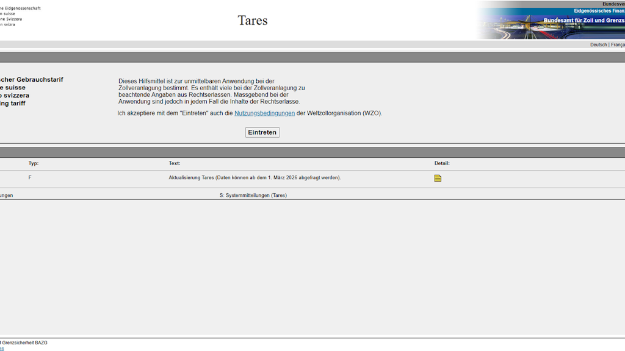Select the message row of type F
This screenshot has height=351, width=625.
[30, 178]
